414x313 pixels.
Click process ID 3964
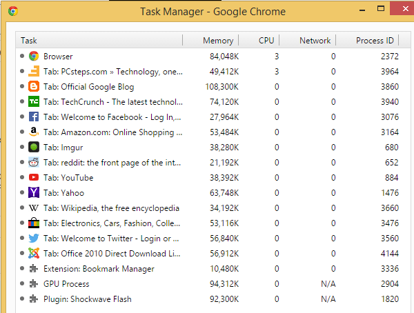tap(390, 71)
